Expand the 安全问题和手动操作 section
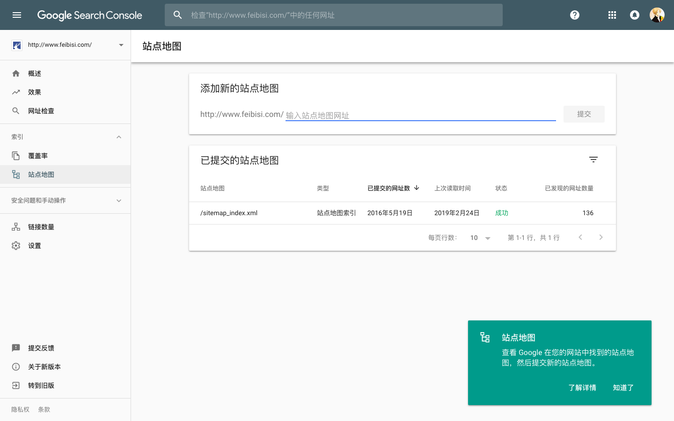Screen dimensions: 674x421 tap(119, 201)
